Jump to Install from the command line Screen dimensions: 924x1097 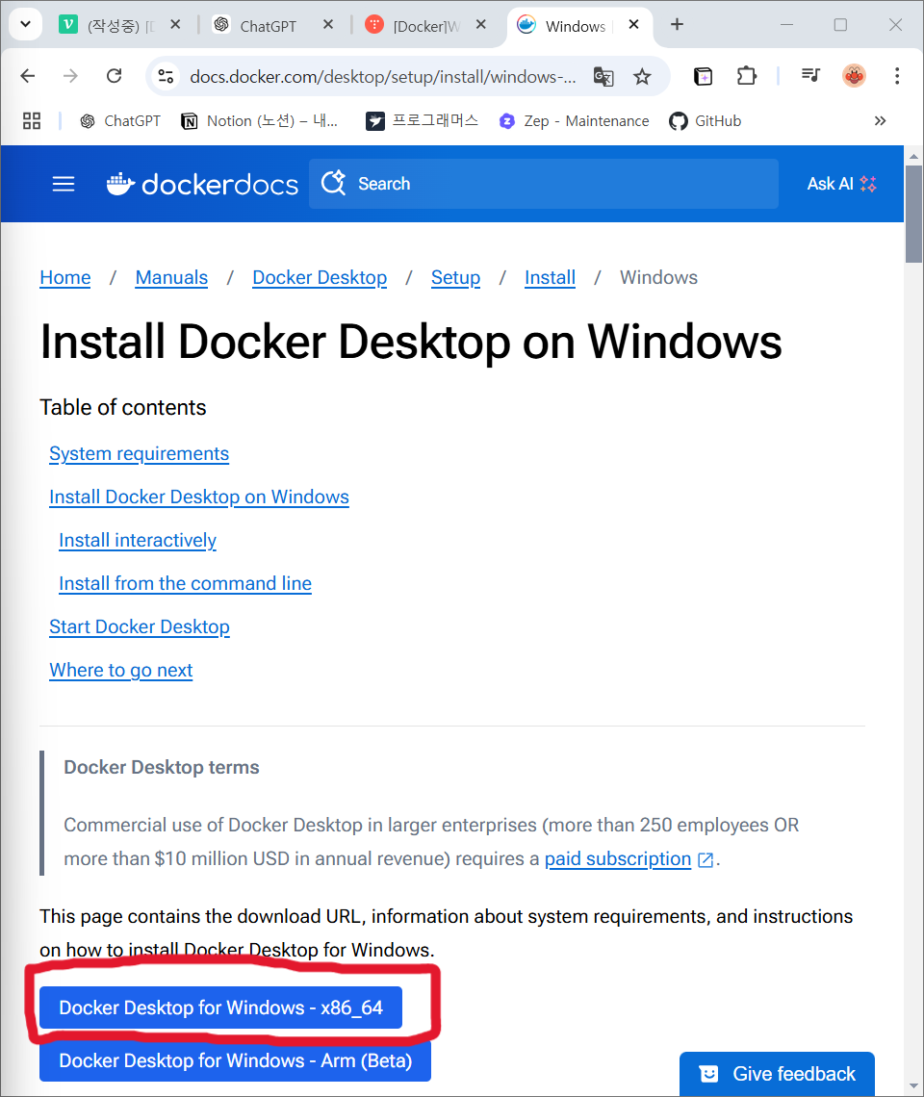(185, 583)
